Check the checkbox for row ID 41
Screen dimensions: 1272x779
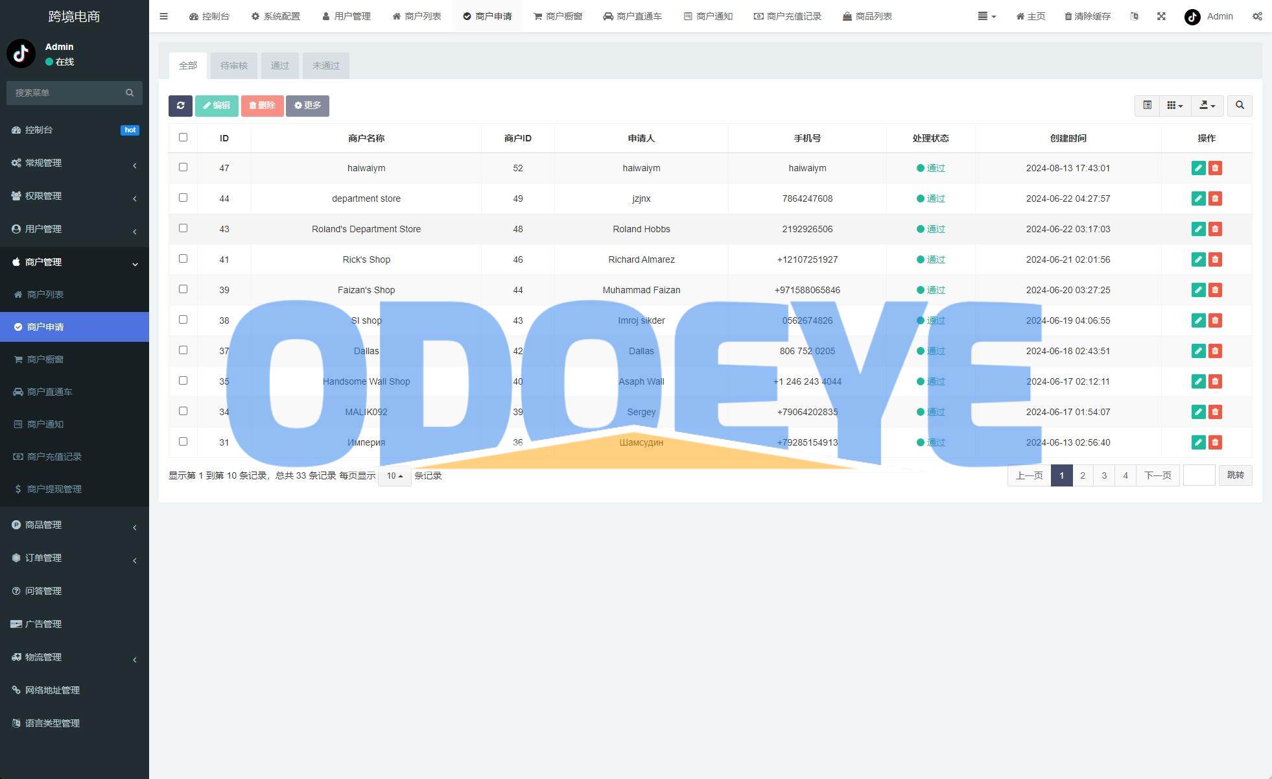click(x=183, y=259)
